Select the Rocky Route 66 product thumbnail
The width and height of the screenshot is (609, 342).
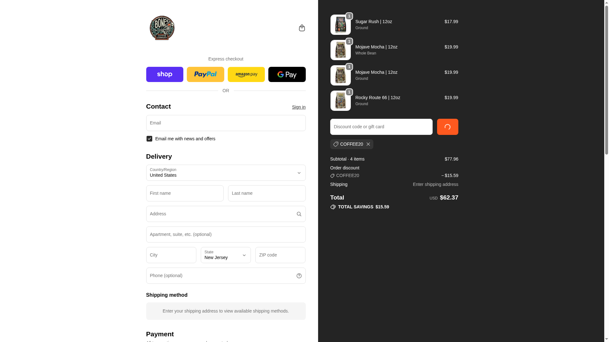[x=340, y=101]
